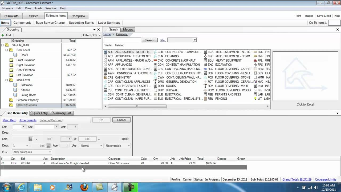Image resolution: width=341 pixels, height=192 pixels.
Task: Open the Grouping panel options arrow
Action: point(94,30)
